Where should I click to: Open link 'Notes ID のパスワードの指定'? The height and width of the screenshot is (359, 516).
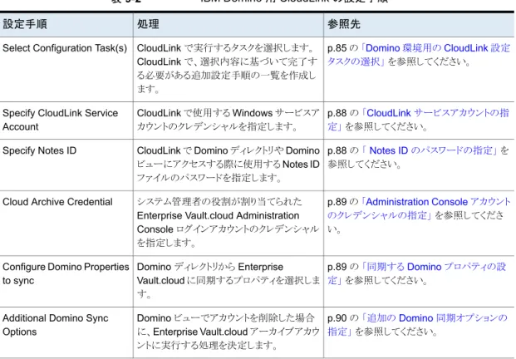(x=430, y=150)
